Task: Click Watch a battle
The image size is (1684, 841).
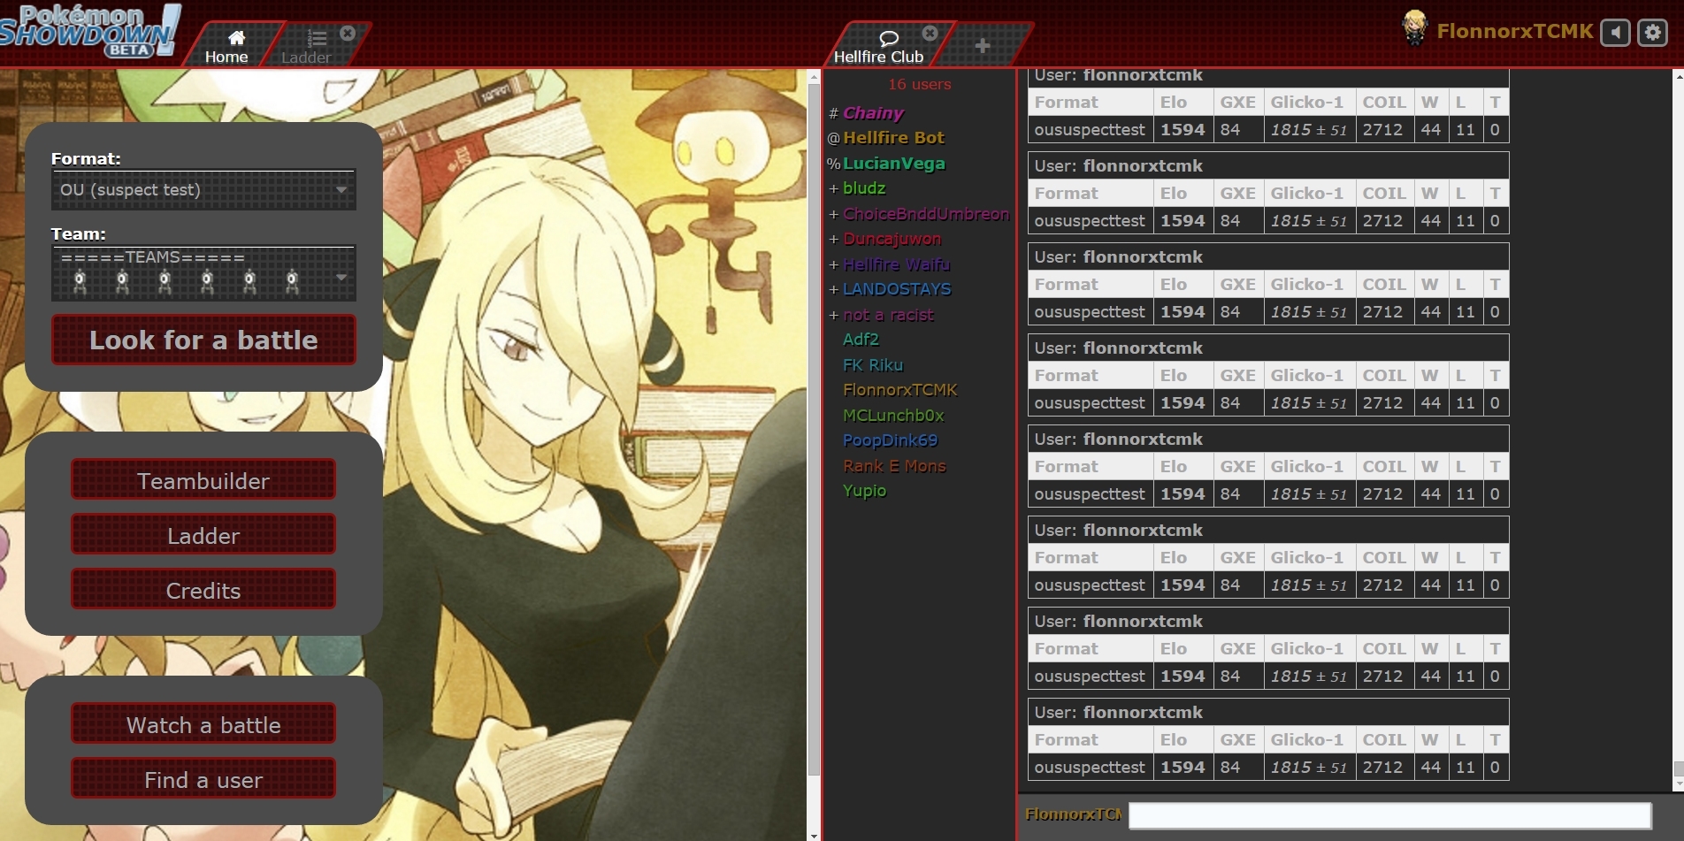Action: click(x=203, y=724)
